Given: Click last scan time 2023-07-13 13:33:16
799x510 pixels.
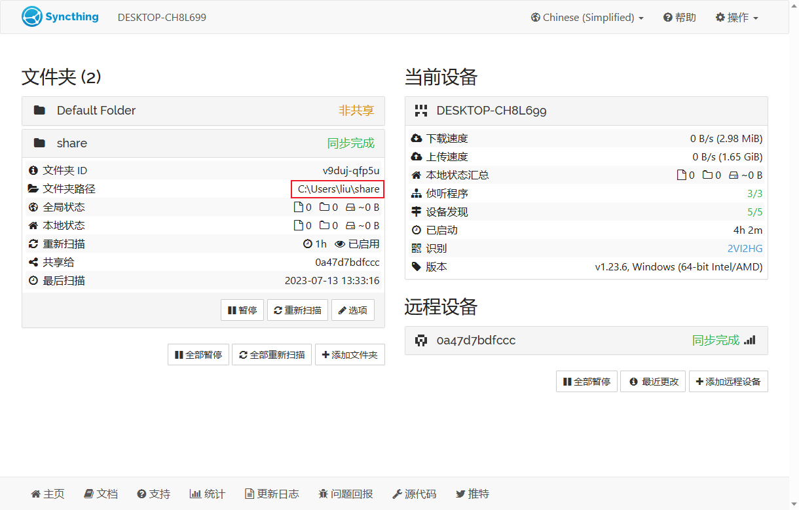Looking at the screenshot, I should pos(332,281).
